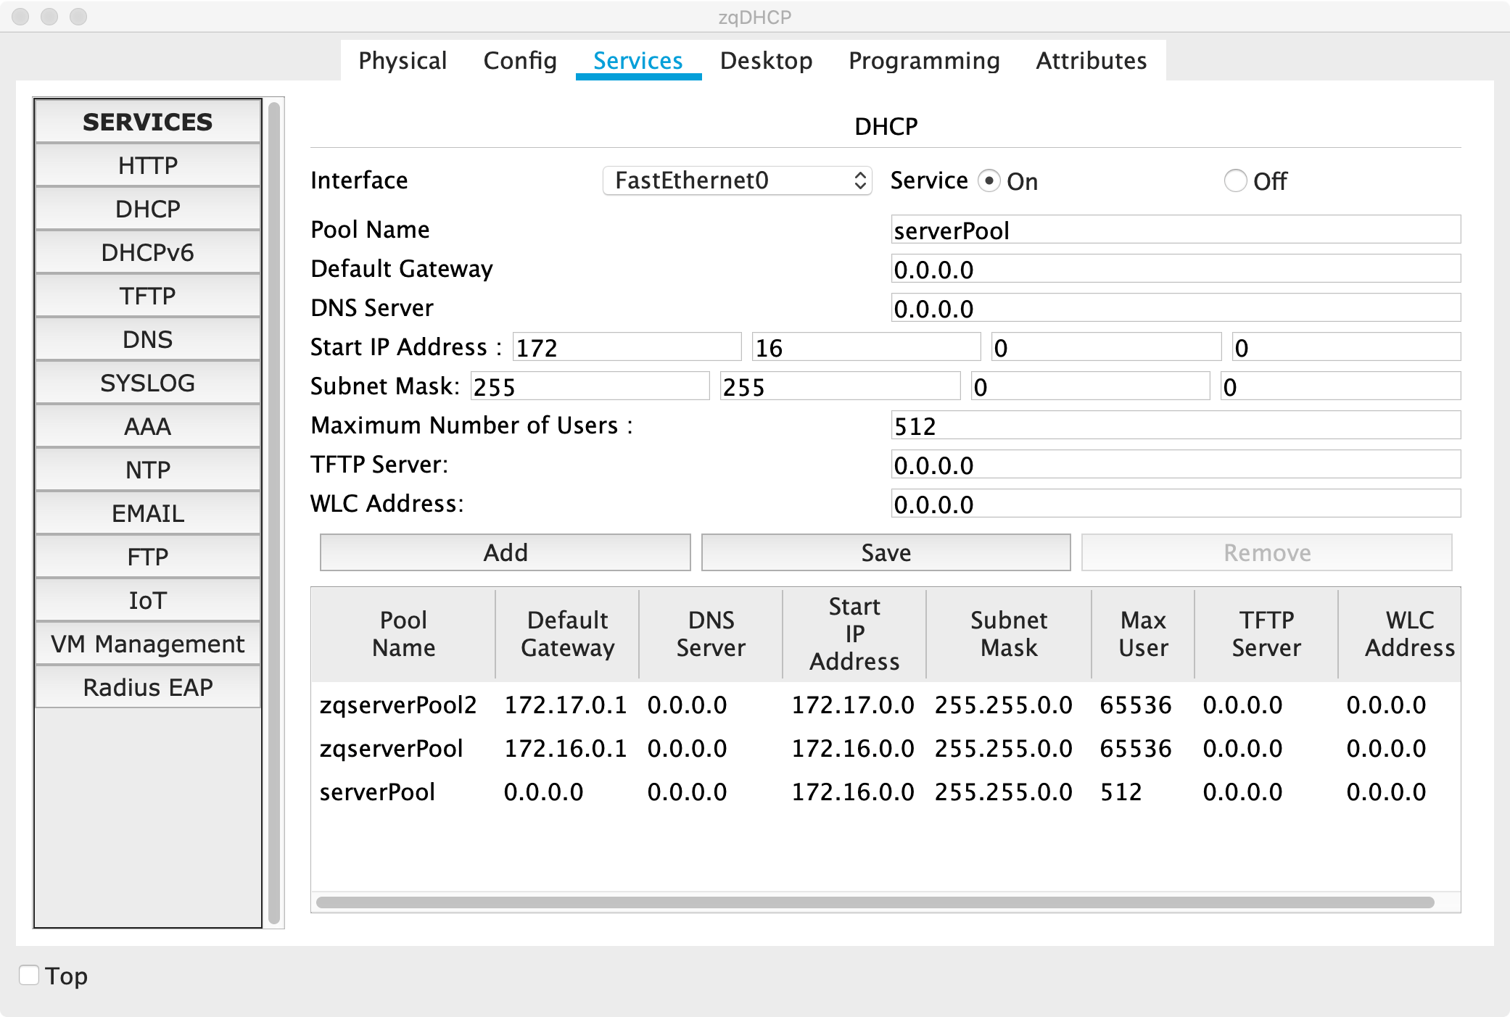Turn the DHCP service Off
The image size is (1510, 1017).
1235,180
